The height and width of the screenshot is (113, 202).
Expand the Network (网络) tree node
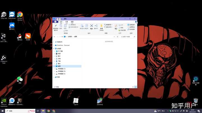click(x=54, y=77)
